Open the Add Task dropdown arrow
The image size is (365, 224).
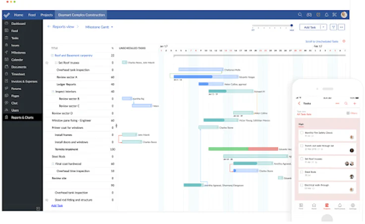[323, 27]
